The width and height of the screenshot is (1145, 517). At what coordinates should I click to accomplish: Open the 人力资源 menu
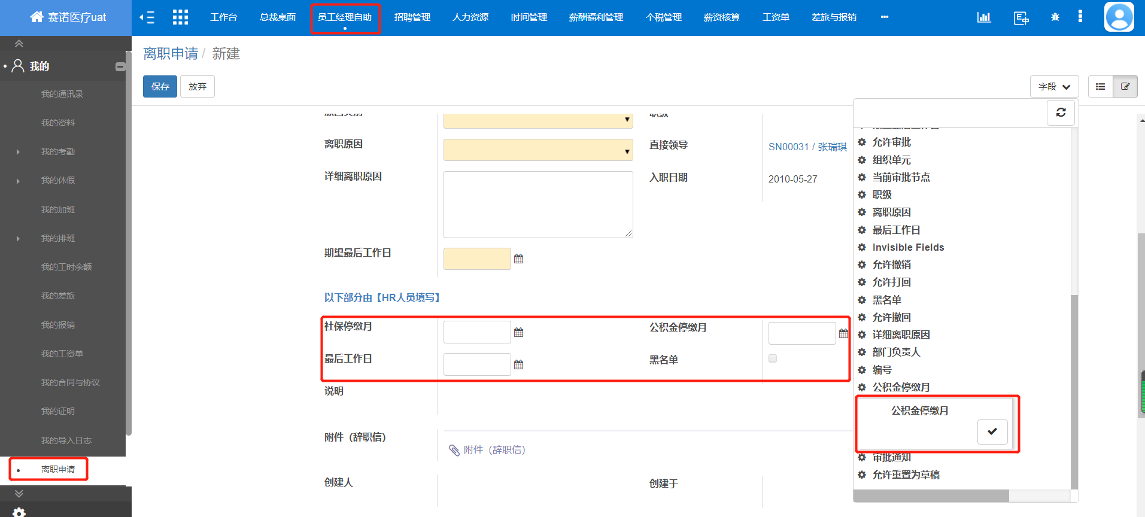pyautogui.click(x=470, y=17)
